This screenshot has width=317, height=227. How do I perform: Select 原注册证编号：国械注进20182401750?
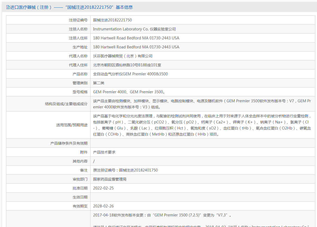click(125, 170)
